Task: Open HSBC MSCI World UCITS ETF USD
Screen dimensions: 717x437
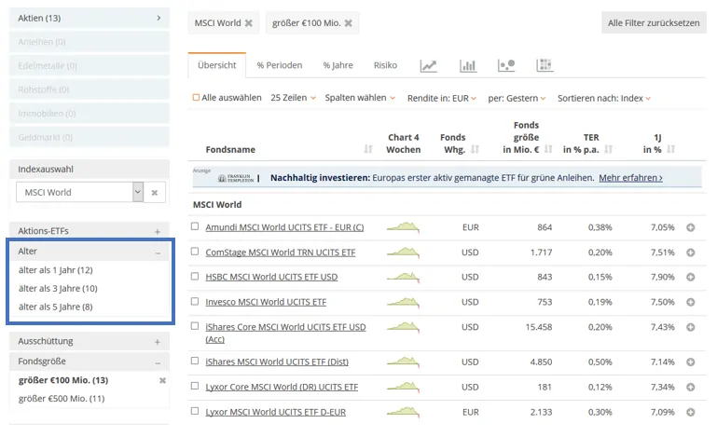Action: pyautogui.click(x=271, y=277)
